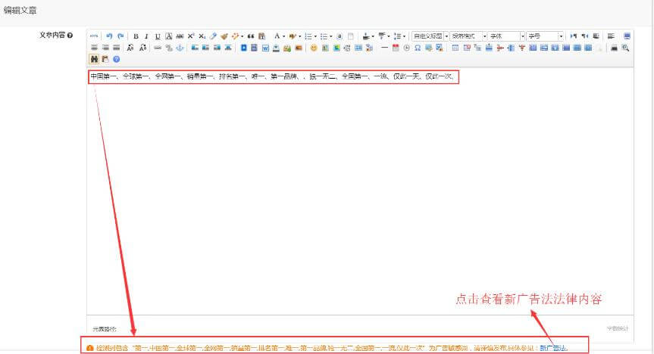Click the undo arrow in the editor toolbar
The width and height of the screenshot is (654, 354).
[x=110, y=36]
